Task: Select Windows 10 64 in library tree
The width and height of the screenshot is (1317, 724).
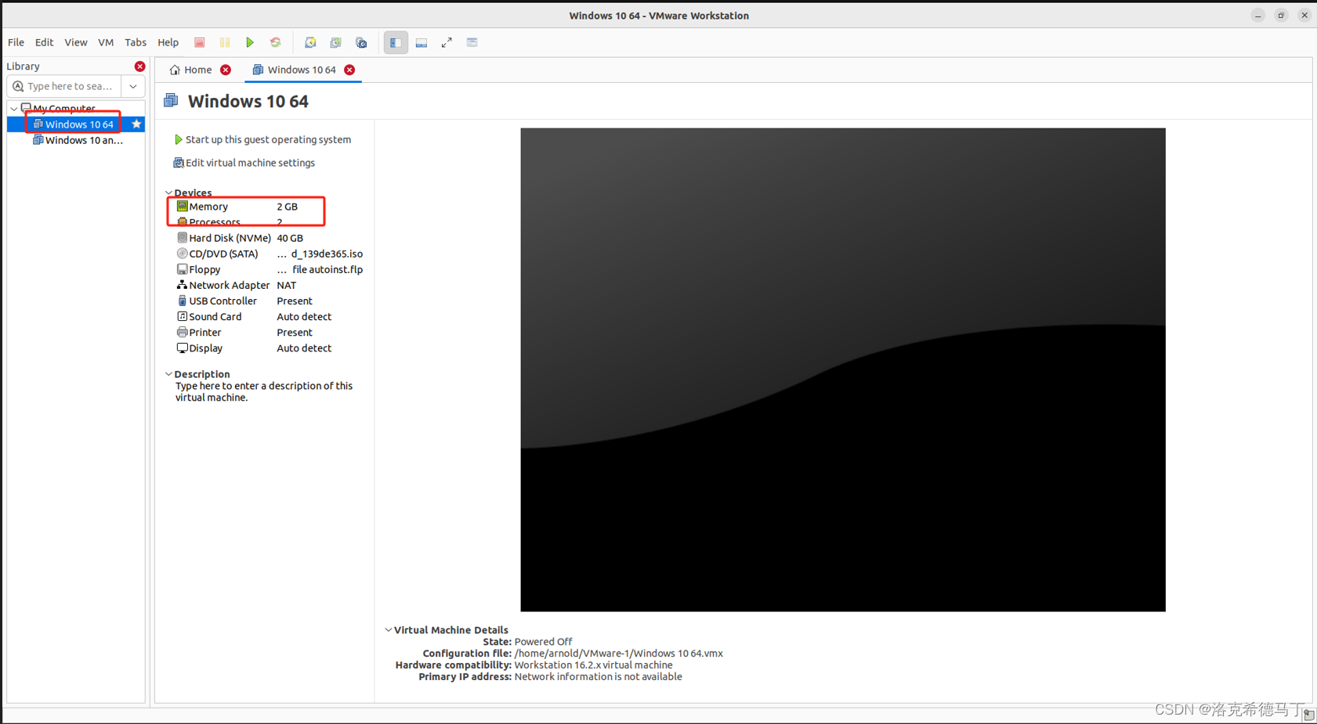Action: click(79, 124)
